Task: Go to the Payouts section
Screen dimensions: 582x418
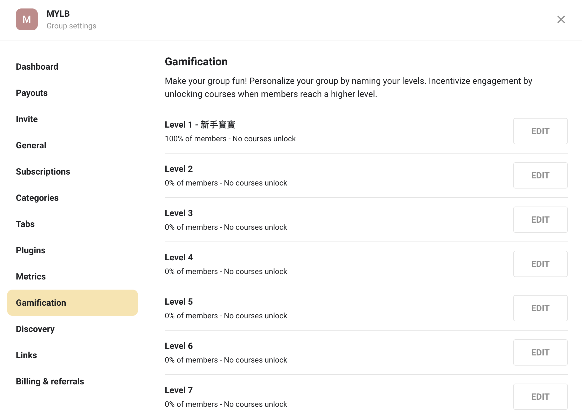Action: click(32, 93)
